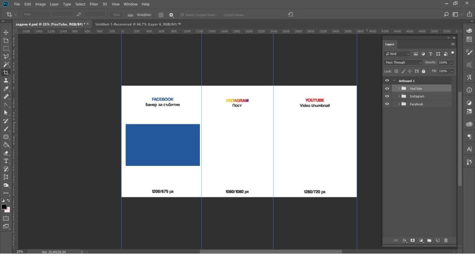Select the Horizontal Type tool
The width and height of the screenshot is (475, 267).
[6, 161]
